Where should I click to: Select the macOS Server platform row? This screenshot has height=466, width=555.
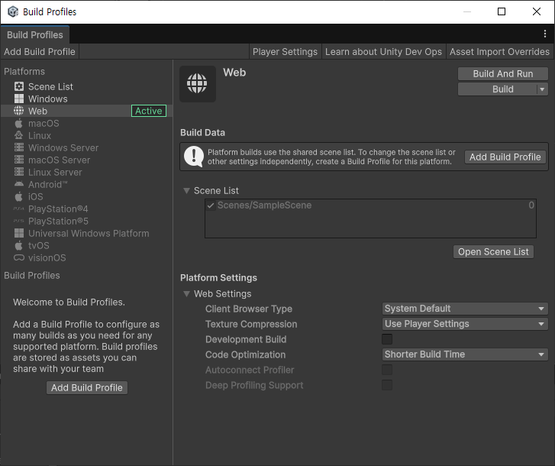(87, 160)
